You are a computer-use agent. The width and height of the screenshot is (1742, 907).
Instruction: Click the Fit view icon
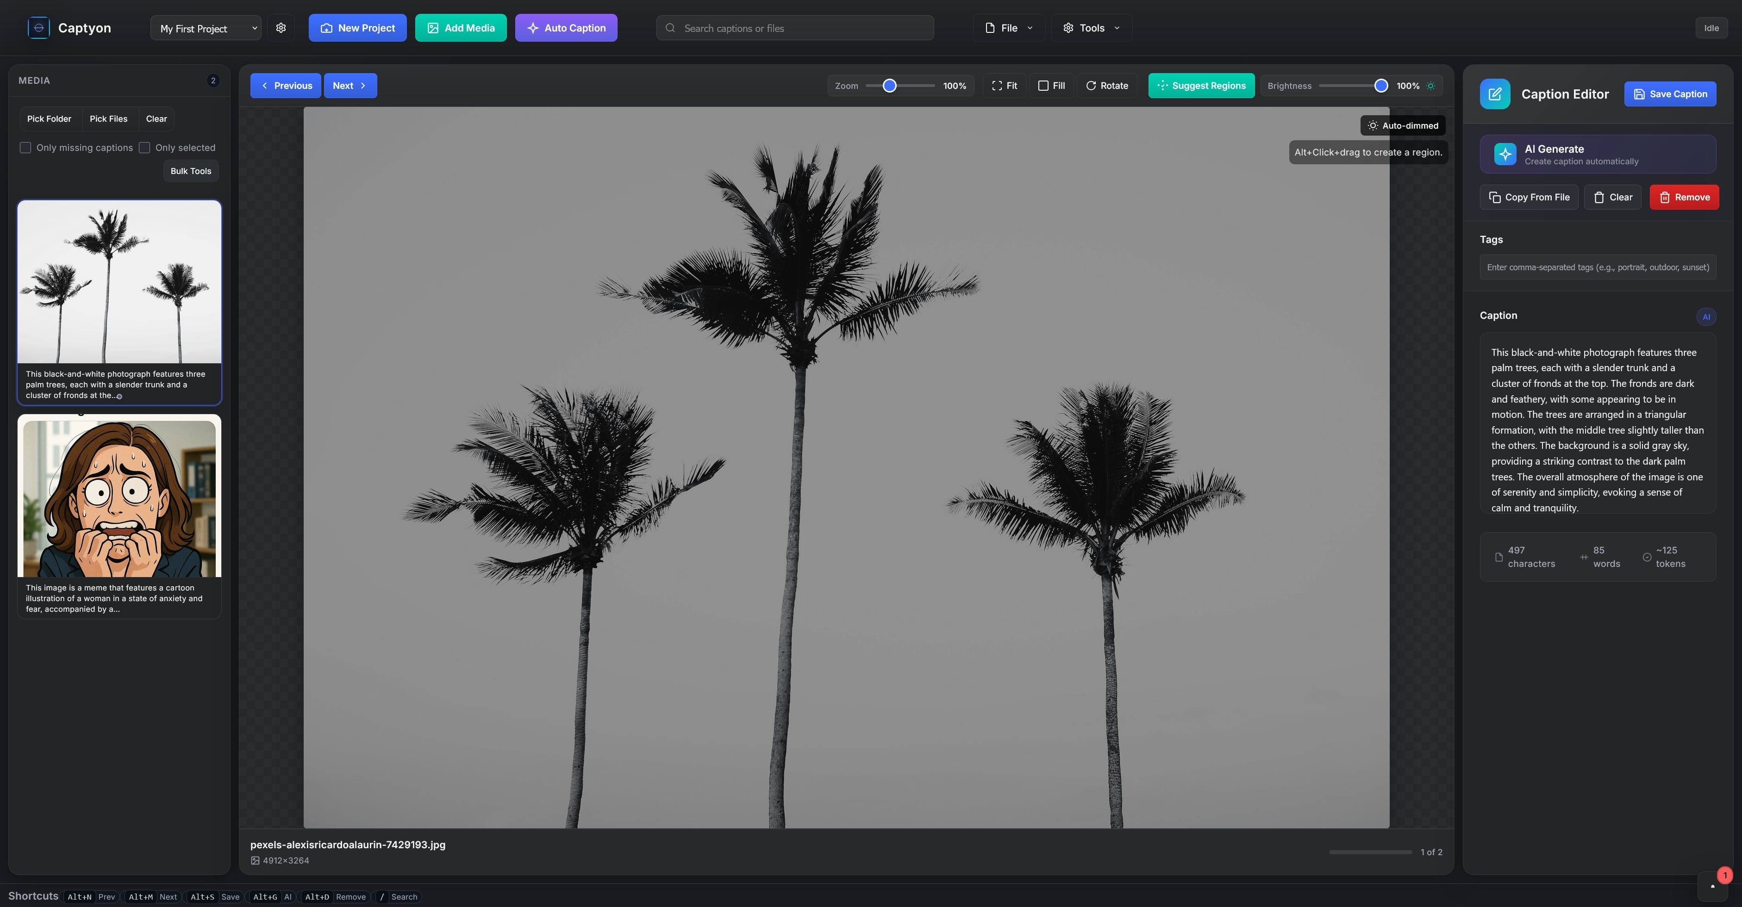[995, 85]
